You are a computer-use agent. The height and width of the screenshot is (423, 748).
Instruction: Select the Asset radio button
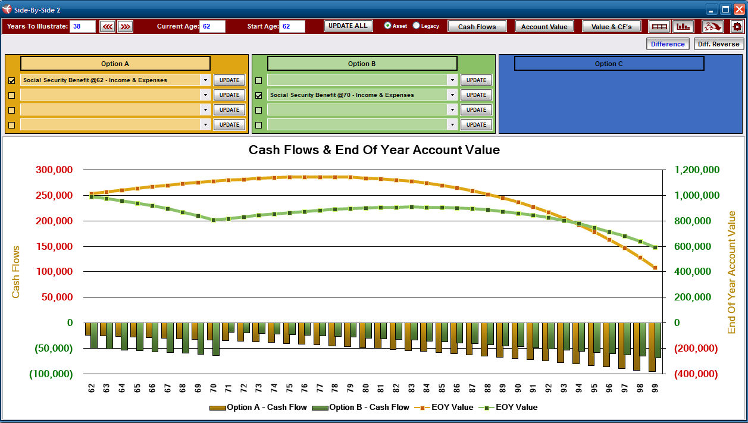(x=387, y=26)
